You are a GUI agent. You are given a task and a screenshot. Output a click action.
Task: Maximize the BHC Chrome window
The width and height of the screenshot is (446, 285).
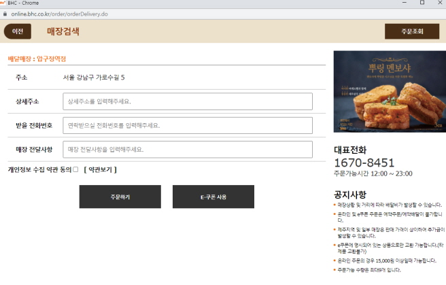tap(422, 3)
